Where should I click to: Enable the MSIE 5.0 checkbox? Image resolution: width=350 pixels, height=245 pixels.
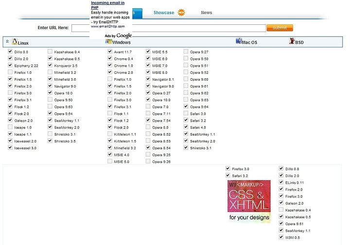[110, 161]
